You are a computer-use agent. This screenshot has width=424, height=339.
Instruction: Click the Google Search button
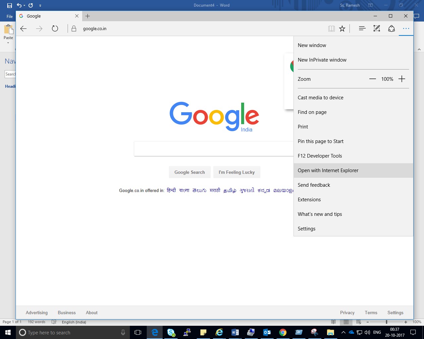click(x=189, y=172)
